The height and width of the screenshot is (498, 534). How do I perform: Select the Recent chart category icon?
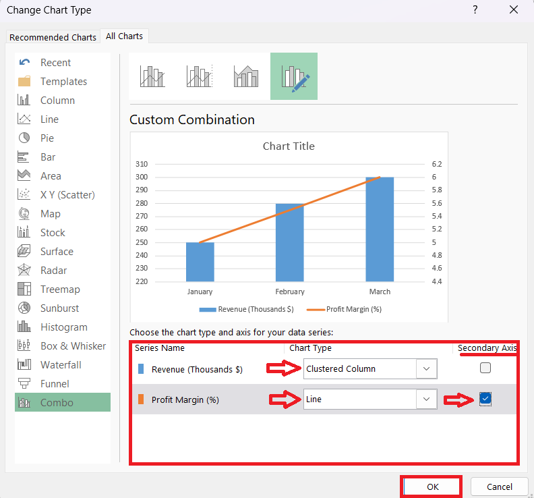click(24, 62)
